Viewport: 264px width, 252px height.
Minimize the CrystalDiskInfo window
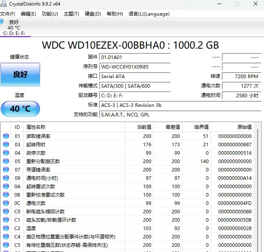[x=219, y=4]
